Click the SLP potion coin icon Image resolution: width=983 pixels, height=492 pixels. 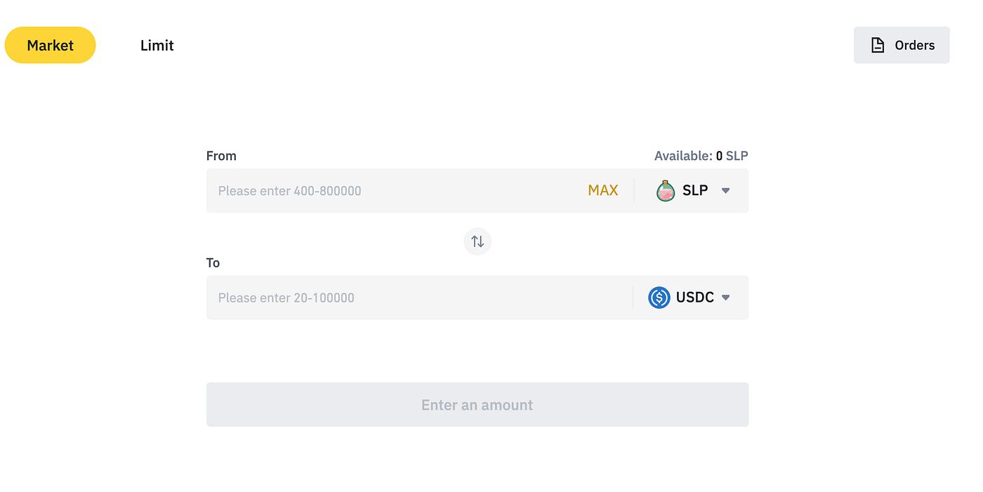click(665, 190)
